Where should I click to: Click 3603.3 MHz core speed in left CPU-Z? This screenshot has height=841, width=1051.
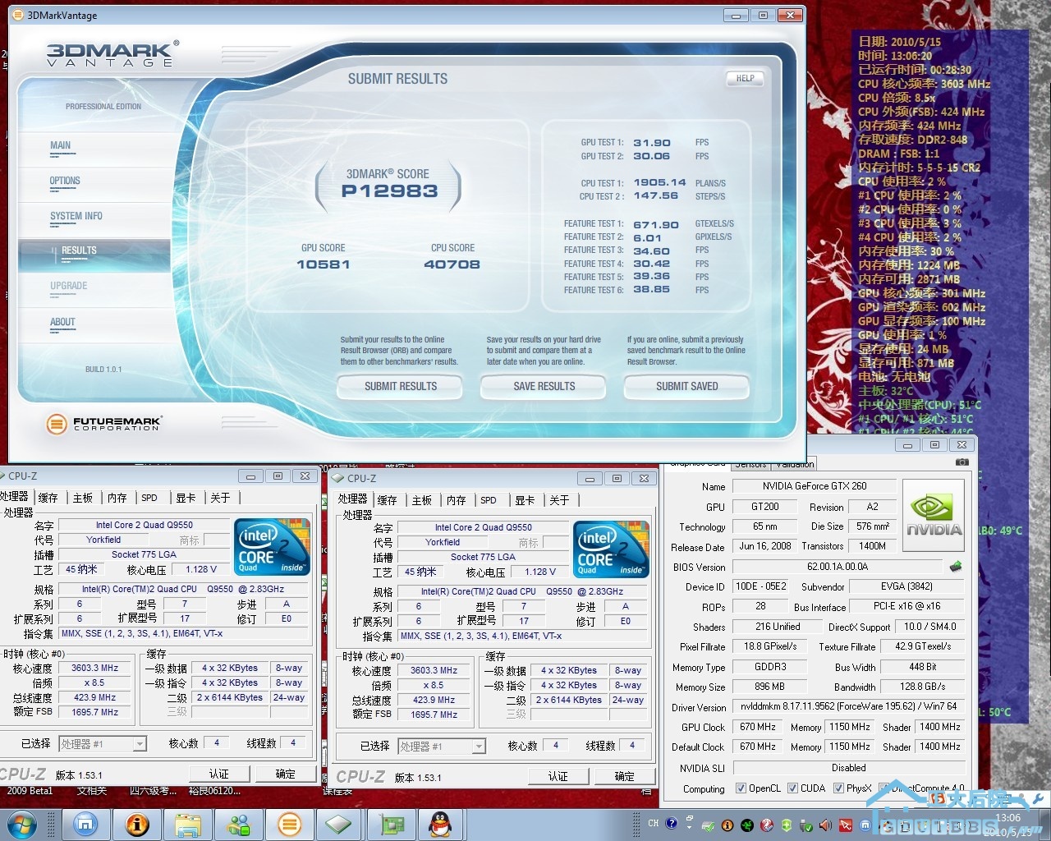click(x=94, y=668)
